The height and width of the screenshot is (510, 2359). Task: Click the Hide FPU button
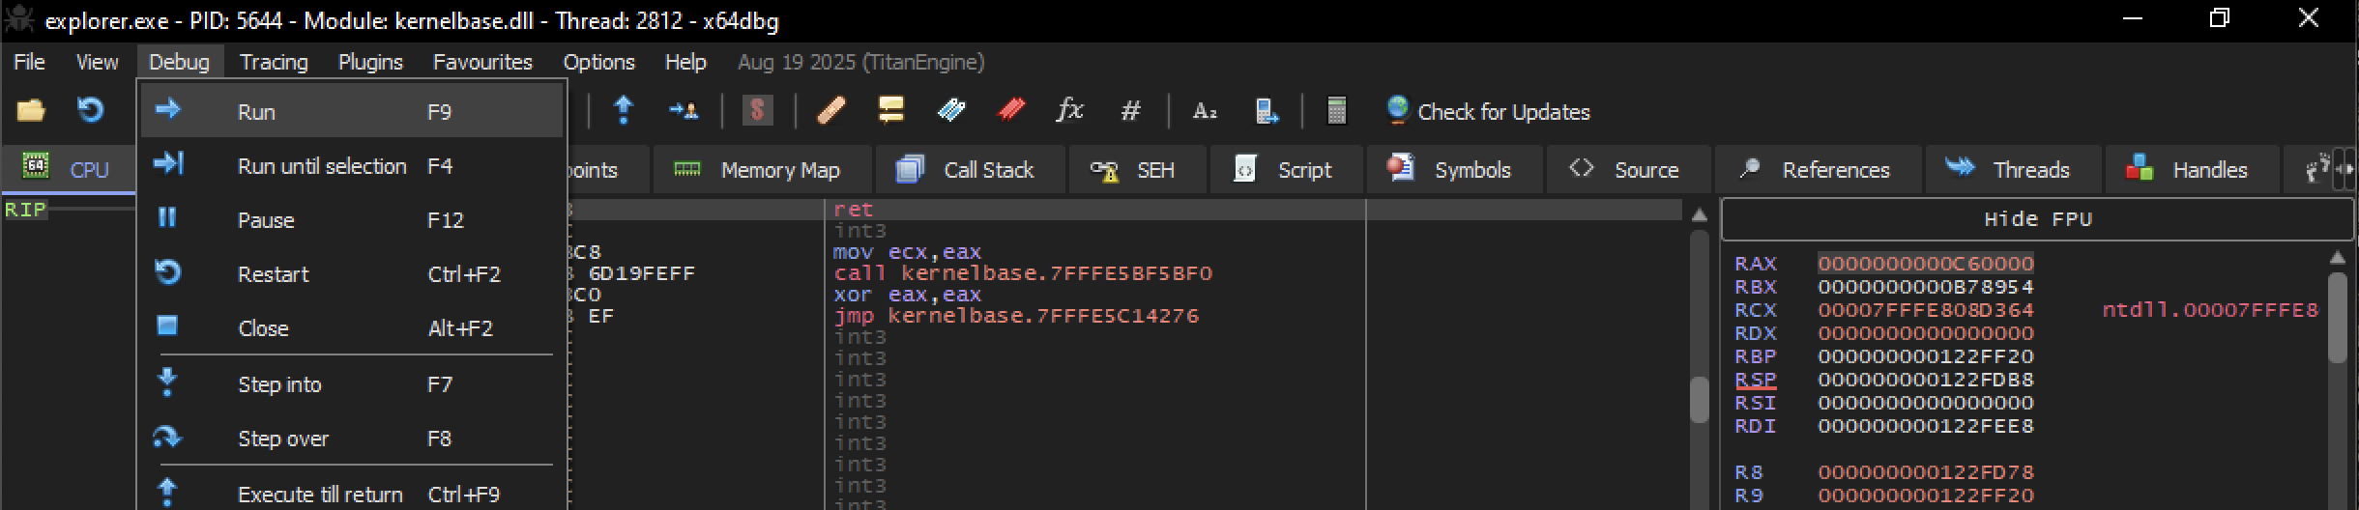2037,219
